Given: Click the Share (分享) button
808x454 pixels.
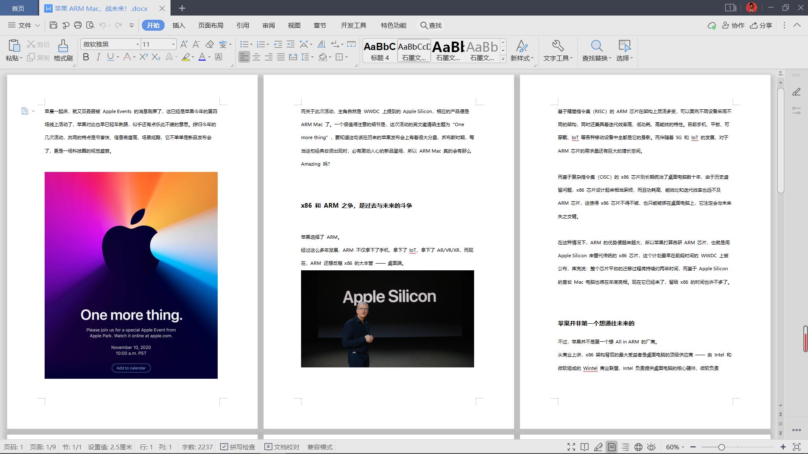Looking at the screenshot, I should coord(761,25).
